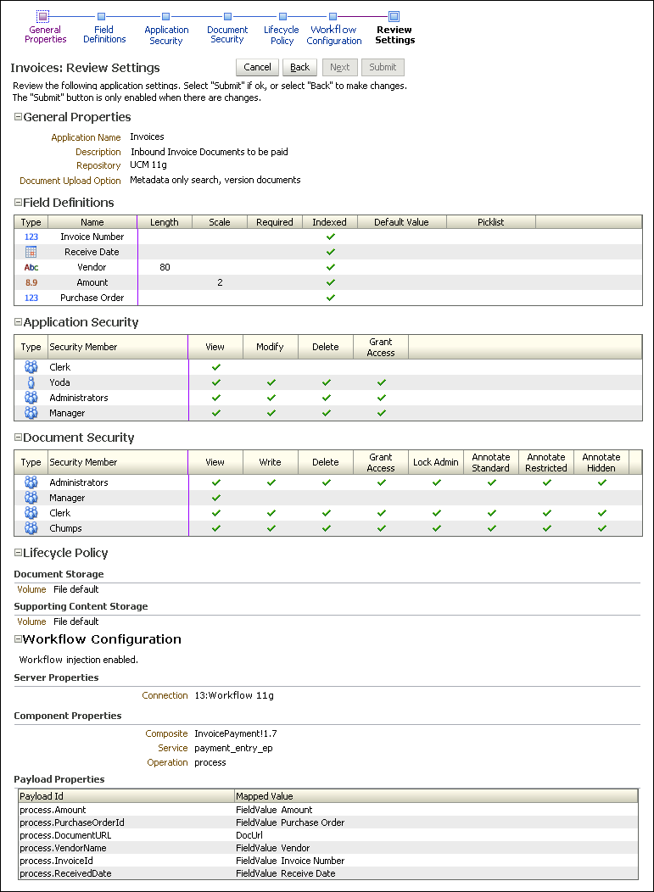Click the group icon next to Administrators
The height and width of the screenshot is (892, 654).
click(x=32, y=398)
